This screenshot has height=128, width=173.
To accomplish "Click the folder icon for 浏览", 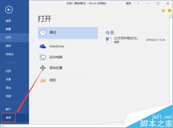I will [x=43, y=80].
